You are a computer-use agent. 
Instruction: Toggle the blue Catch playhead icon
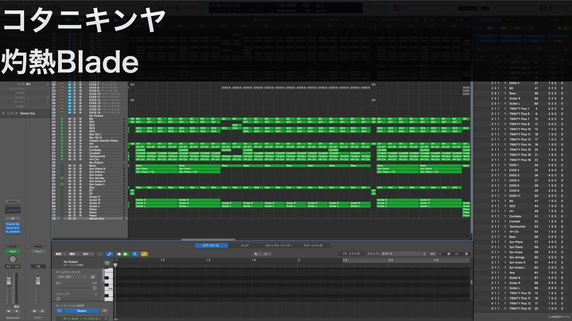(135, 254)
